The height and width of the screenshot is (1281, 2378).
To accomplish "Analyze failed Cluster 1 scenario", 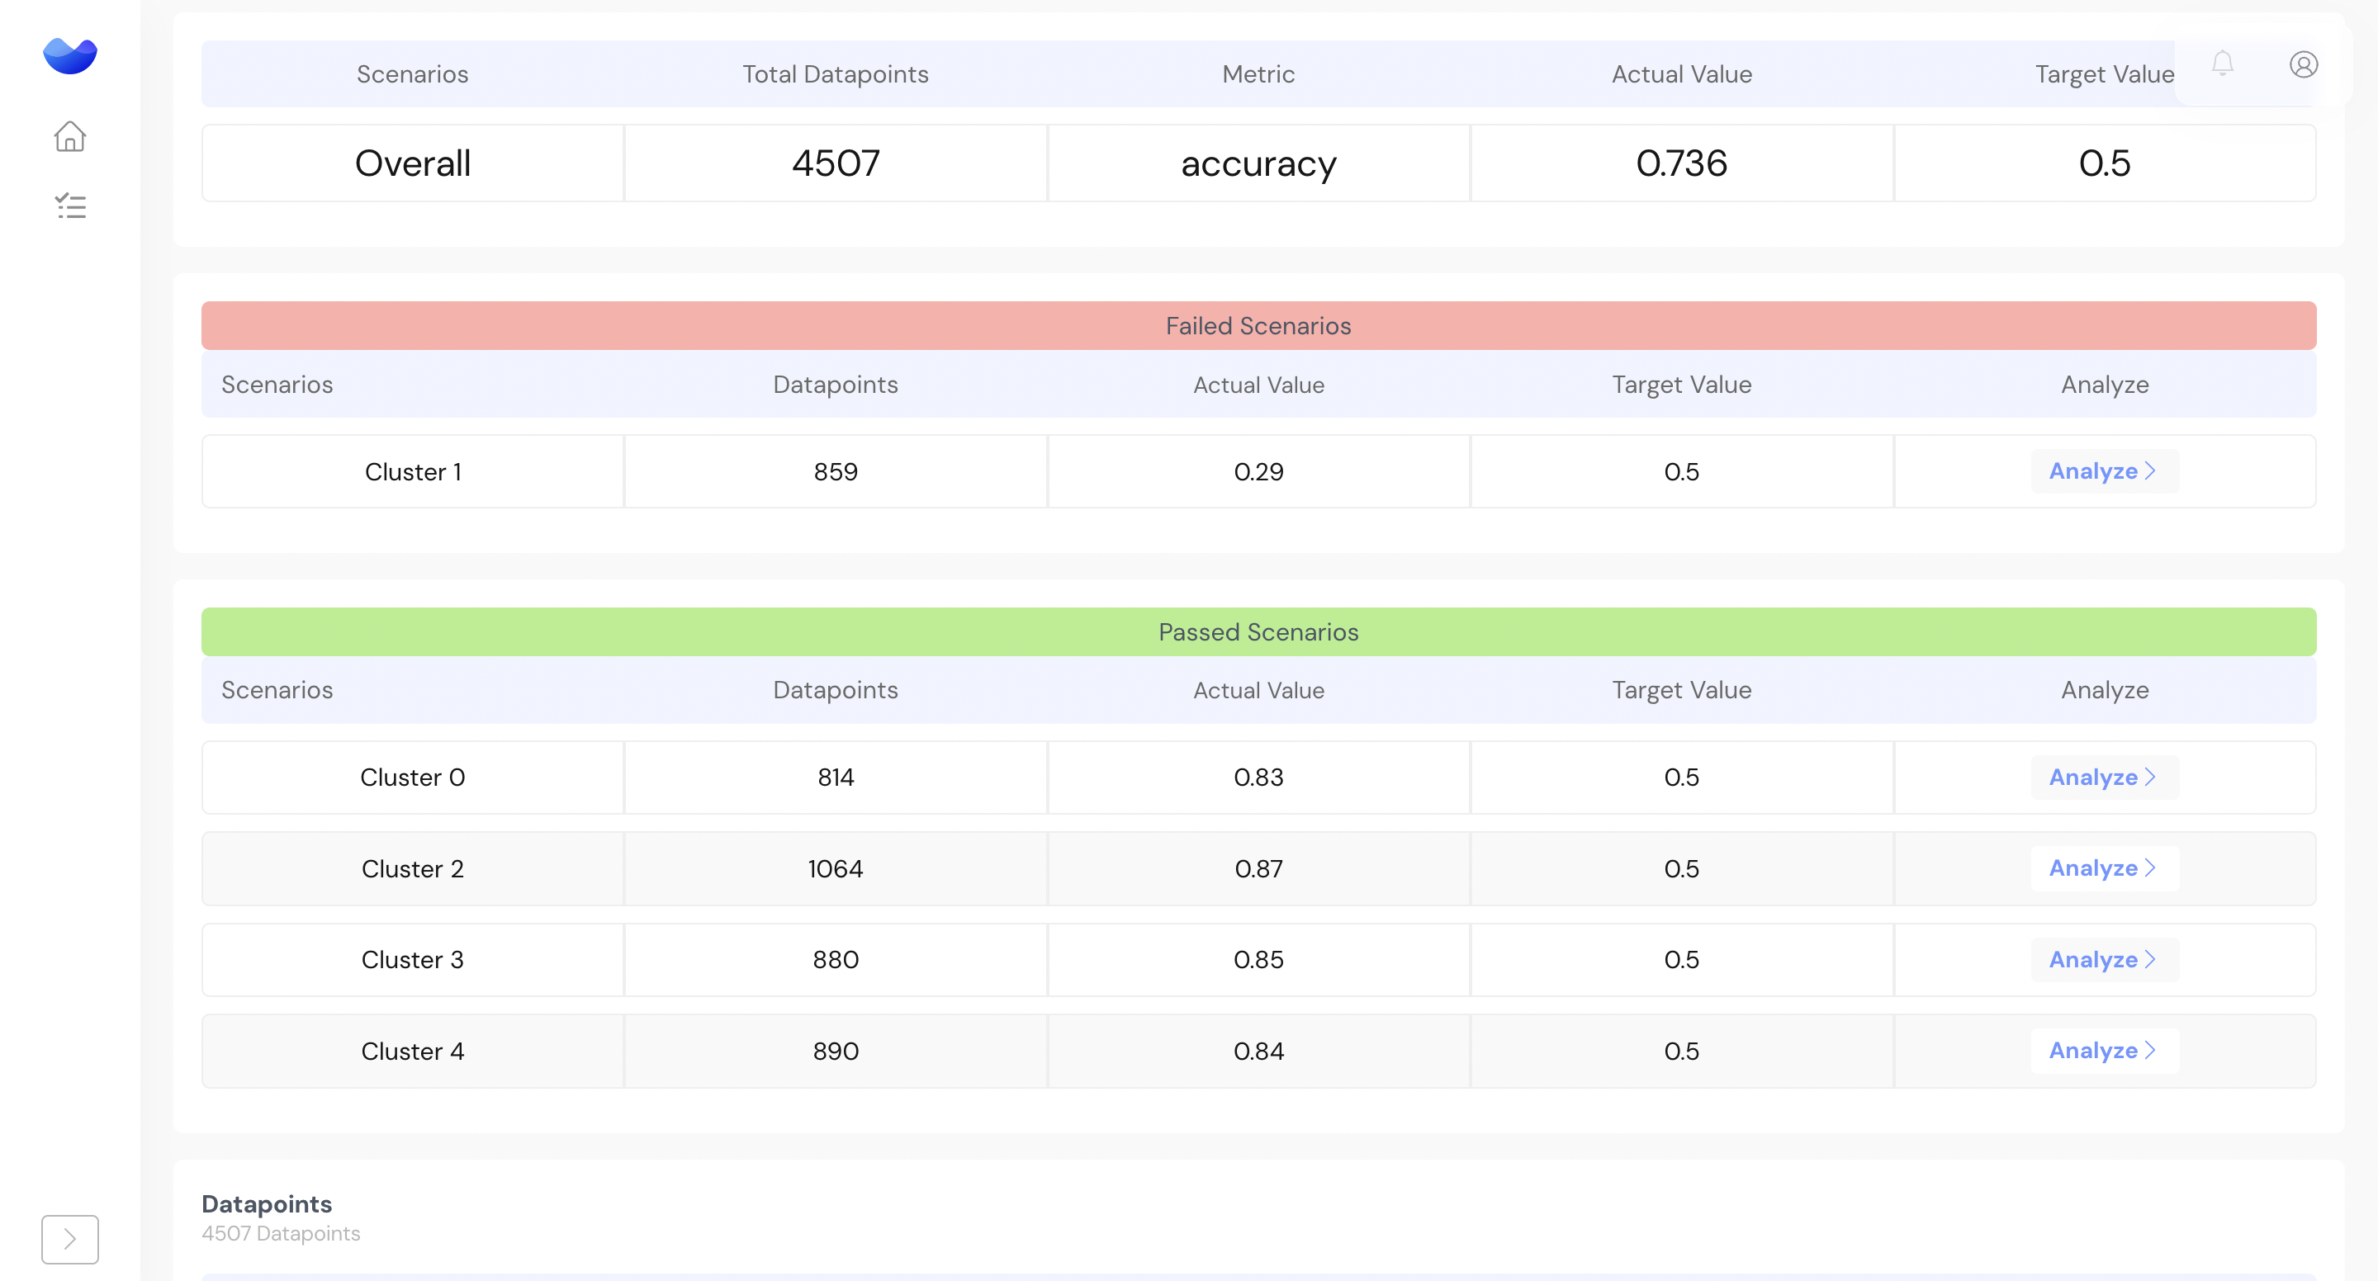I will click(2103, 471).
